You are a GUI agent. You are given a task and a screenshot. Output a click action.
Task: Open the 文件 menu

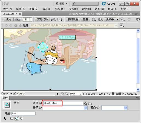[x=7, y=9]
